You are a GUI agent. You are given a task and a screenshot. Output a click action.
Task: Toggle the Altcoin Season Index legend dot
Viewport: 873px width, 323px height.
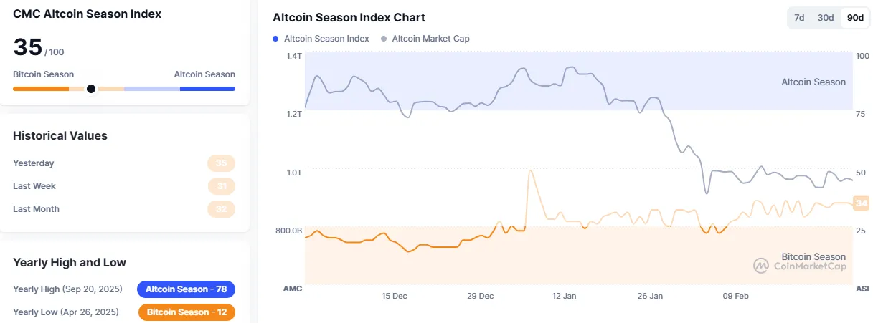click(x=276, y=39)
